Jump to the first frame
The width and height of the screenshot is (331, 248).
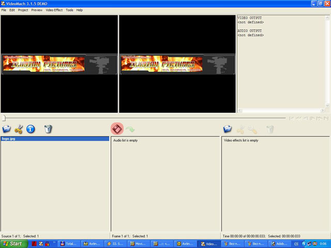(x=292, y=118)
